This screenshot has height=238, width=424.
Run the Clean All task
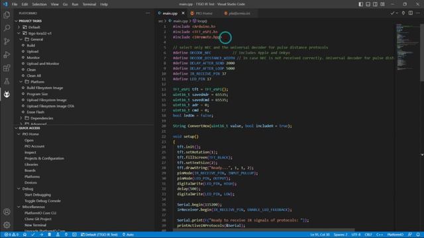[x=34, y=76]
